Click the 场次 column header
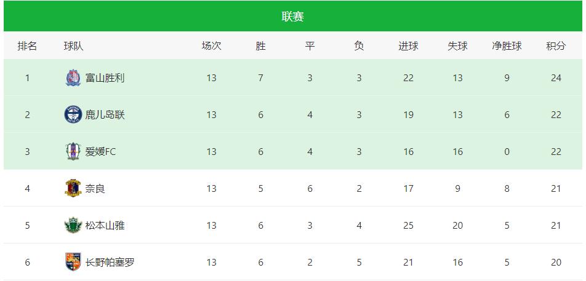The image size is (586, 281). click(211, 46)
